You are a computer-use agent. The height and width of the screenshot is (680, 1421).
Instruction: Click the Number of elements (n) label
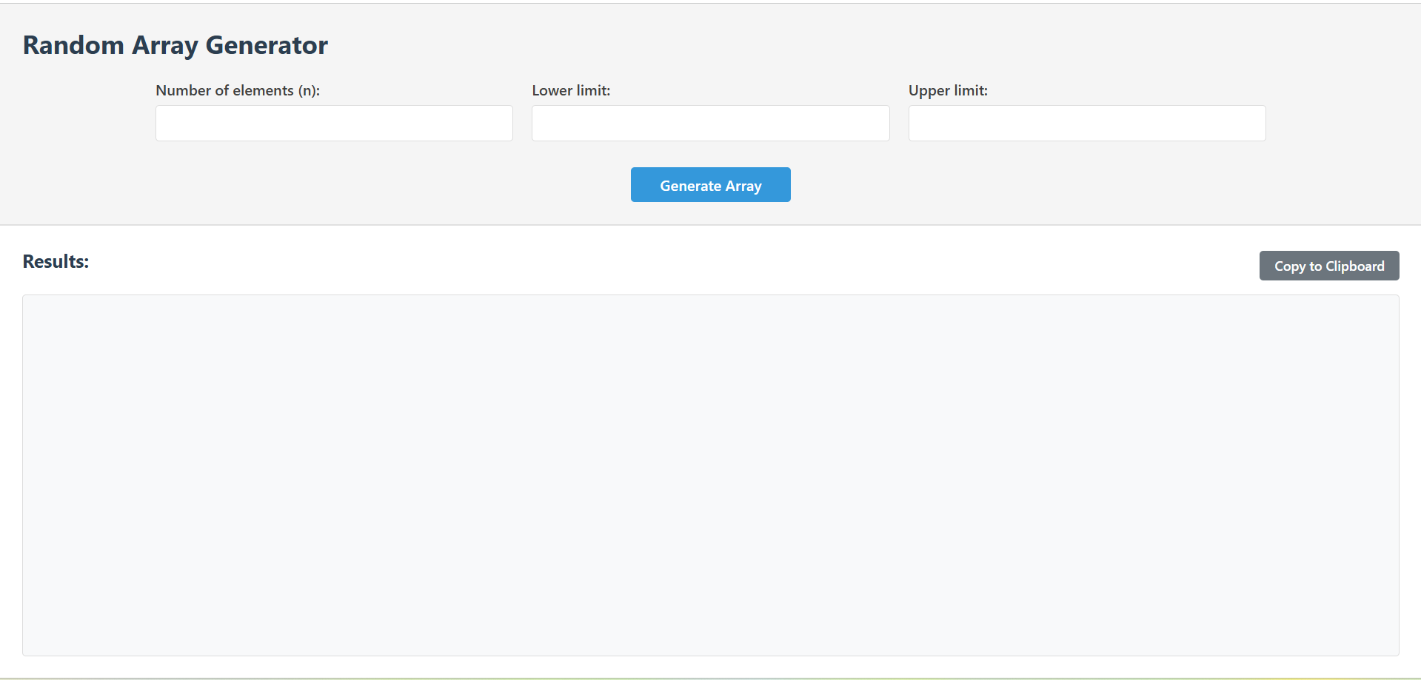pos(238,90)
